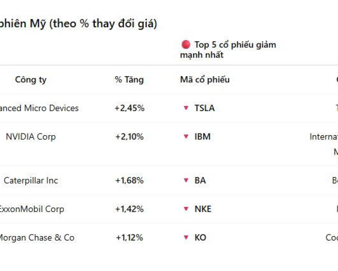
Task: Choose the KO ticker symbol
Action: 200,237
